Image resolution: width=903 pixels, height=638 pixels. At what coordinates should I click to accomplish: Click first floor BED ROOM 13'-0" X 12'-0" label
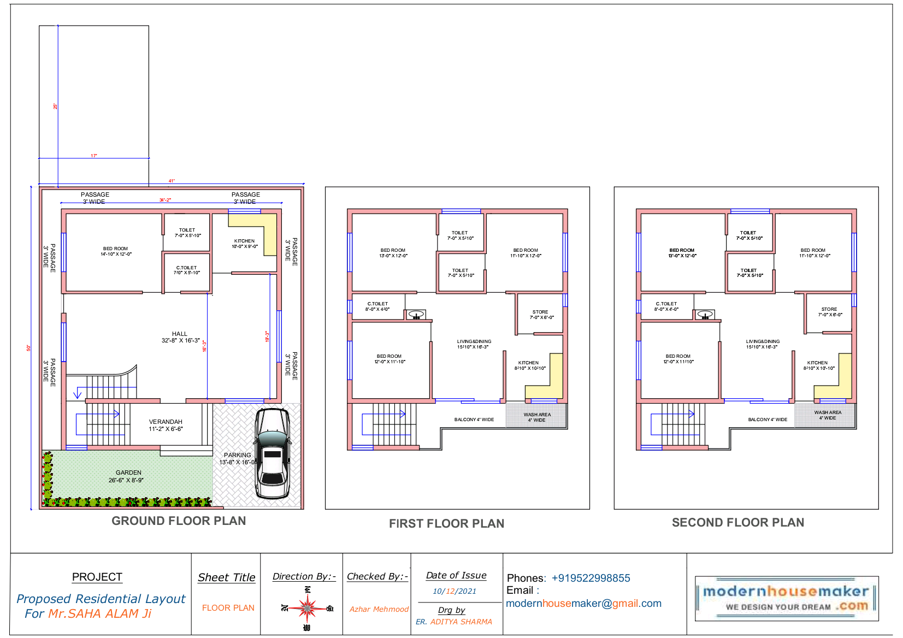point(393,253)
